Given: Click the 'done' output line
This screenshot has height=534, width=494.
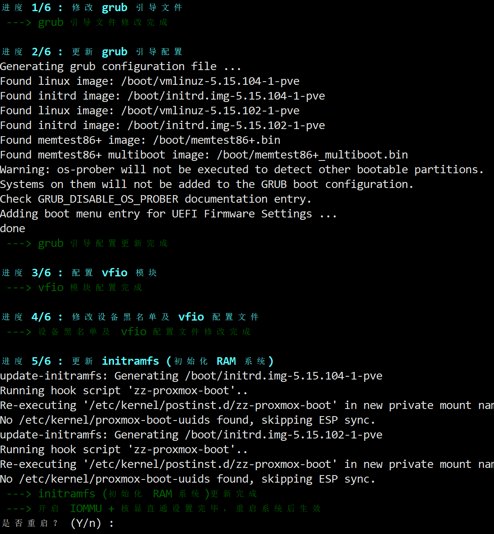Looking at the screenshot, I should click(x=13, y=229).
